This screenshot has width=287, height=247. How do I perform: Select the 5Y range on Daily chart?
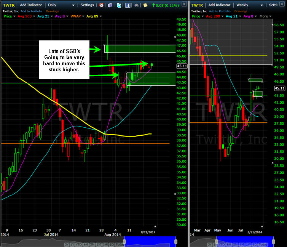(67, 244)
